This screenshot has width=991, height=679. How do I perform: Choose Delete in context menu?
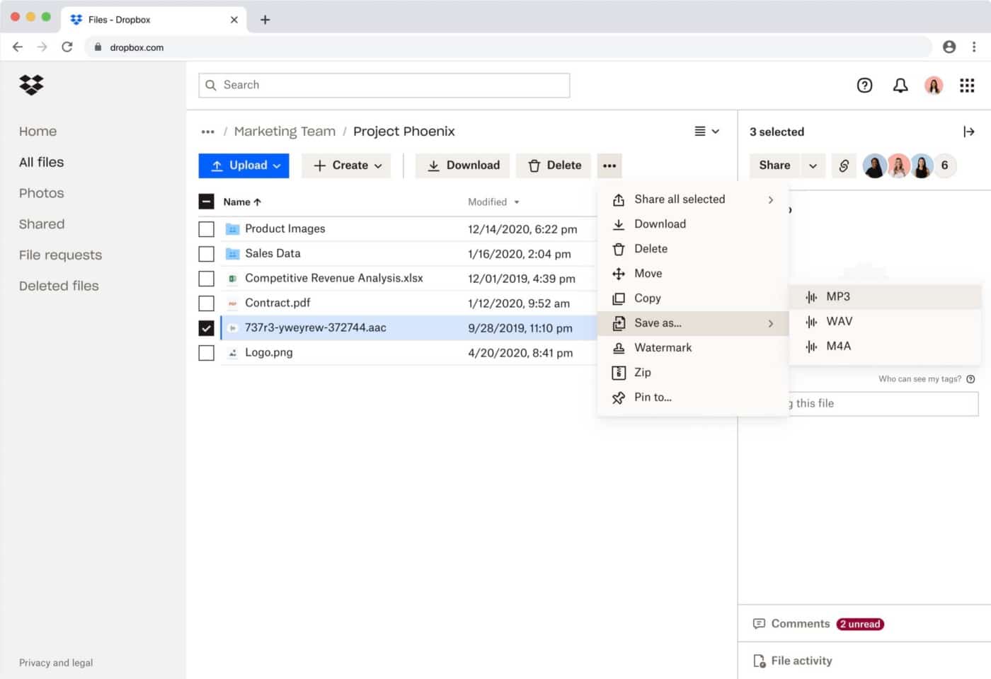click(x=693, y=249)
